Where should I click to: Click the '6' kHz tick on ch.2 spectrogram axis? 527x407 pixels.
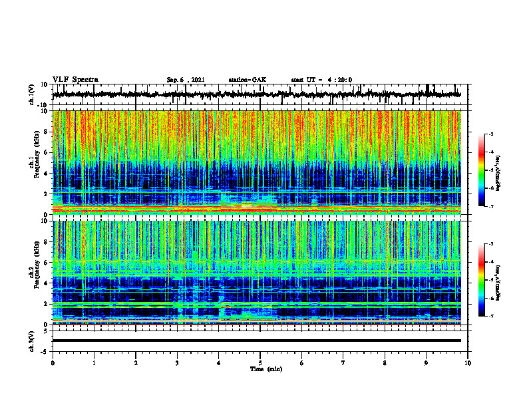pyautogui.click(x=47, y=263)
